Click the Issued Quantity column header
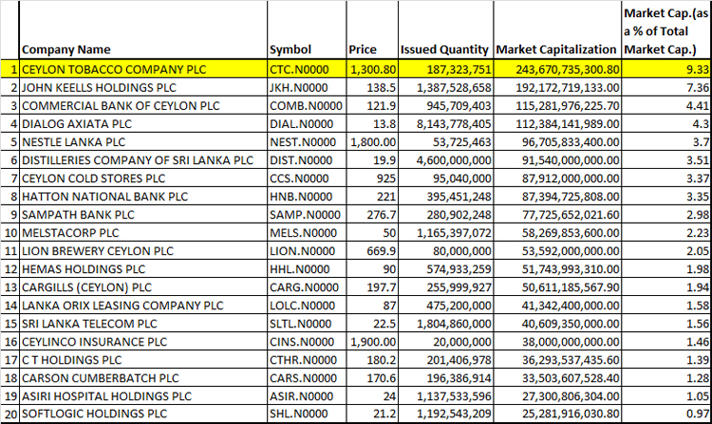712x424 pixels. tap(445, 30)
